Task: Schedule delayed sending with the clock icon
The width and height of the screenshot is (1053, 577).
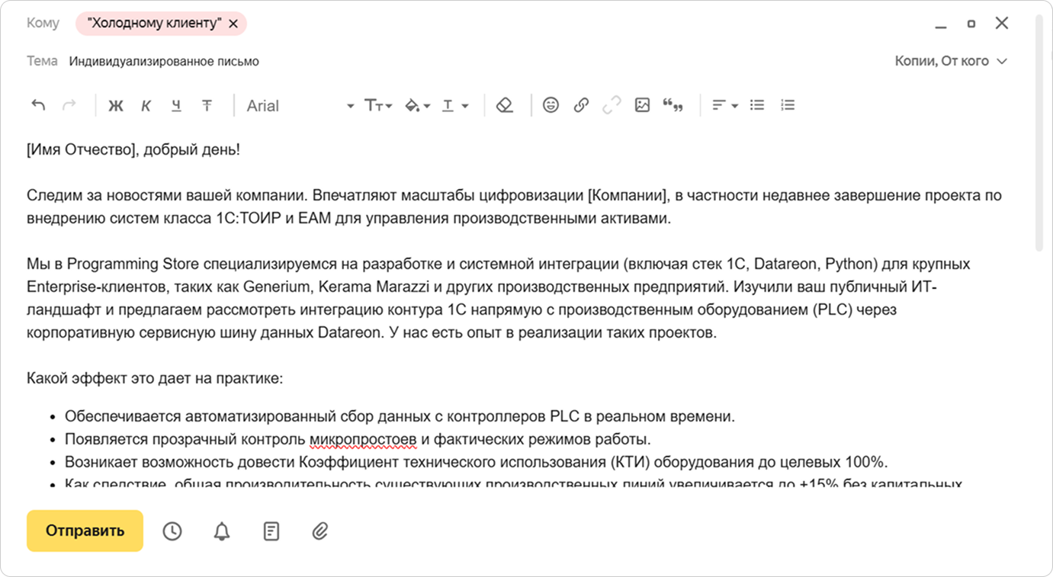Action: 172,531
